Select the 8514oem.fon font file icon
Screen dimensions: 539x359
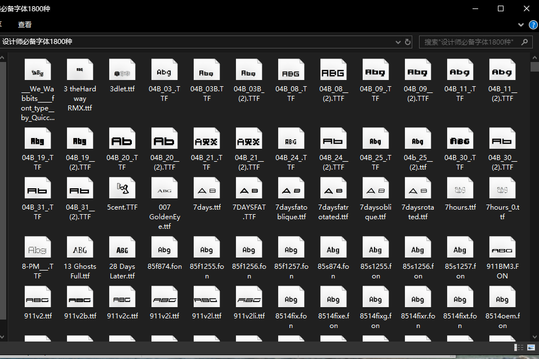(x=502, y=297)
